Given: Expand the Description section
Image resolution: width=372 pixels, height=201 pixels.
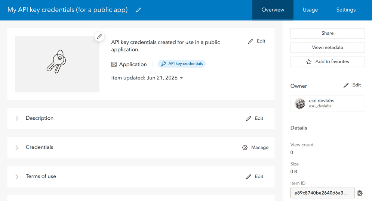Looking at the screenshot, I should 17,118.
